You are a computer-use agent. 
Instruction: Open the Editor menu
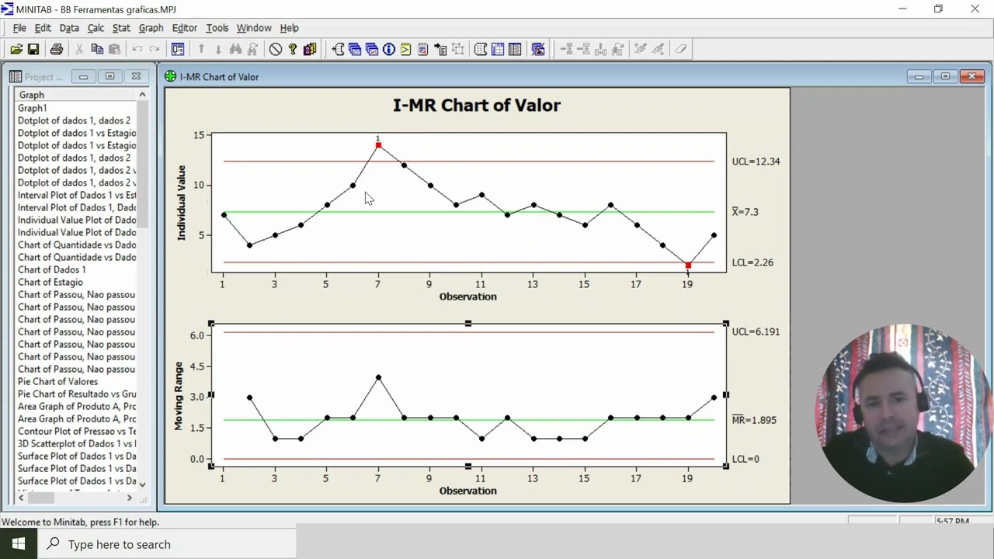185,28
